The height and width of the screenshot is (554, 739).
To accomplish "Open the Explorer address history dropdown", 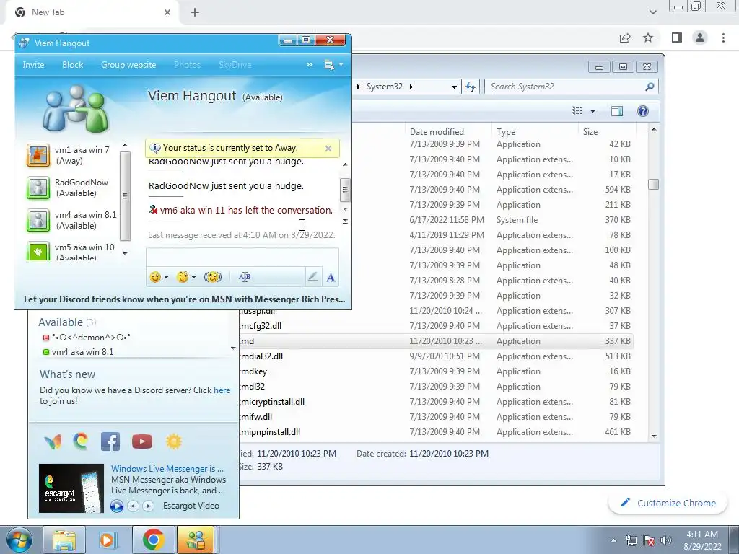I will point(454,87).
